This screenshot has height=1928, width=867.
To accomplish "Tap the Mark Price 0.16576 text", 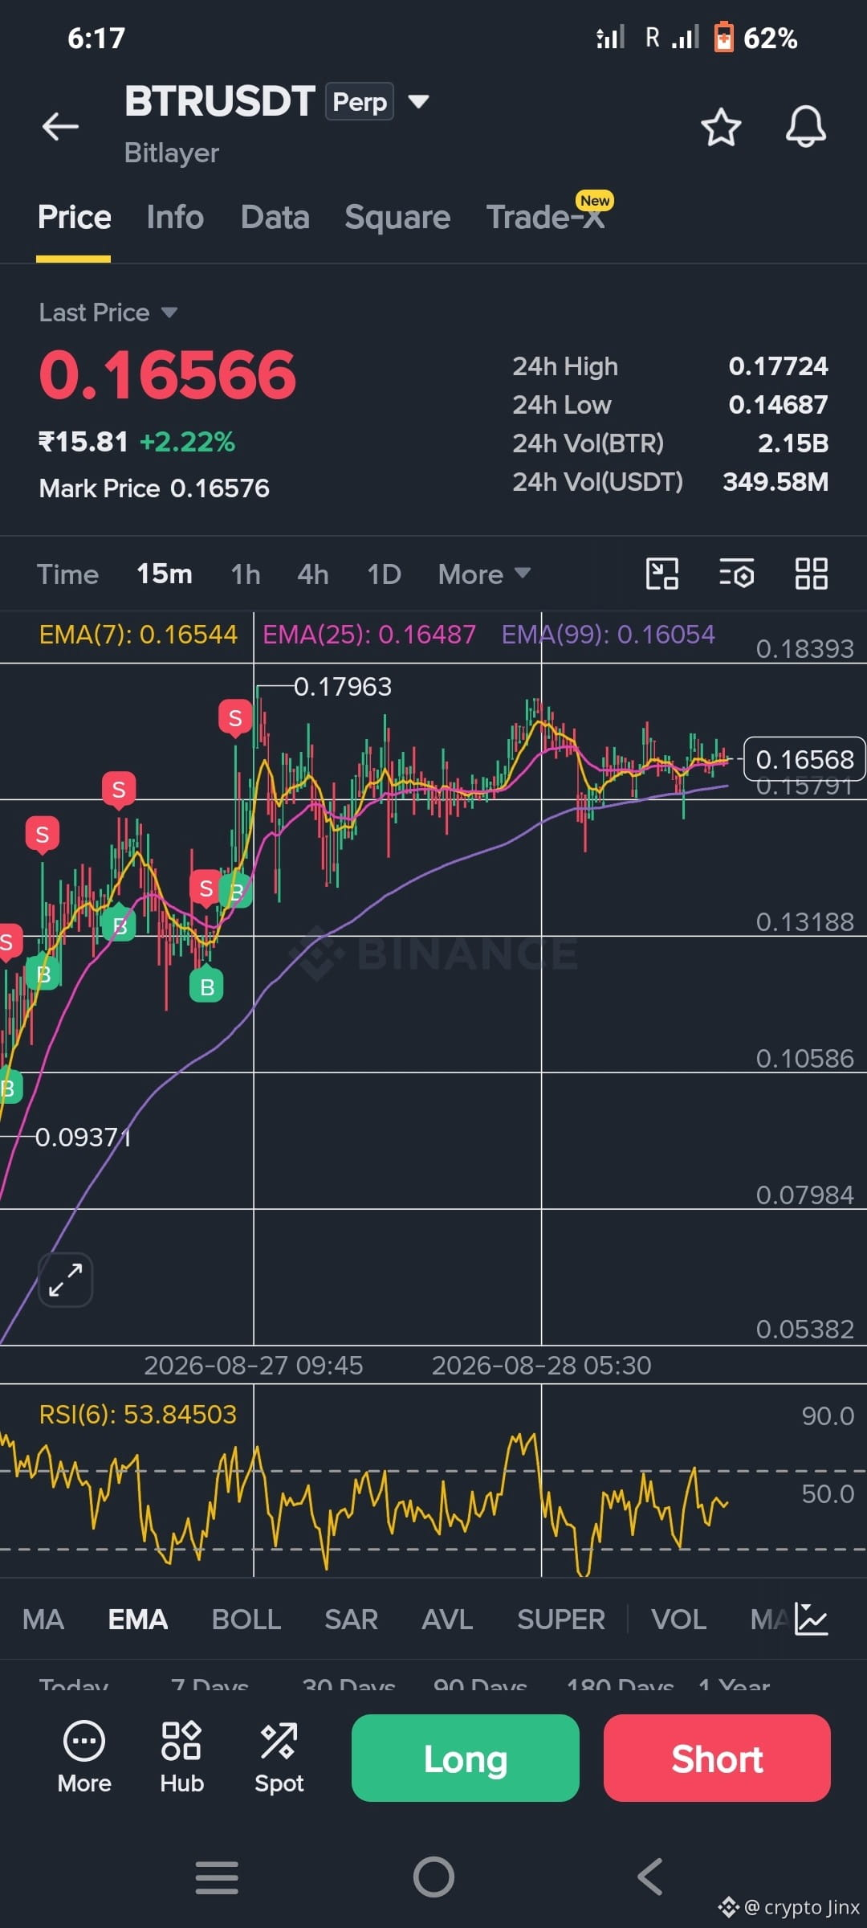I will coord(154,488).
